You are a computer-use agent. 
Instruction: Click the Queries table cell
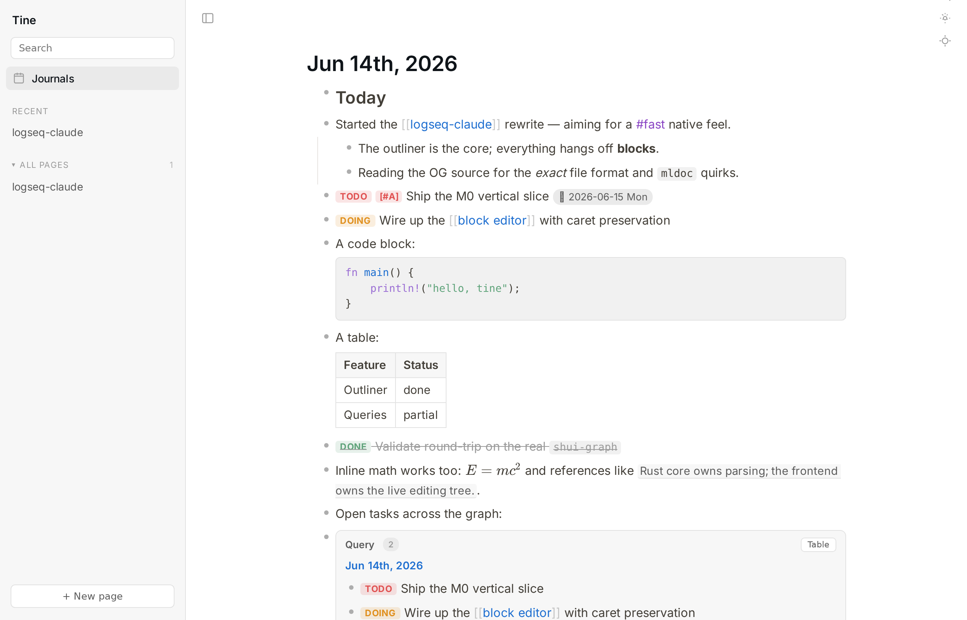[x=365, y=415]
